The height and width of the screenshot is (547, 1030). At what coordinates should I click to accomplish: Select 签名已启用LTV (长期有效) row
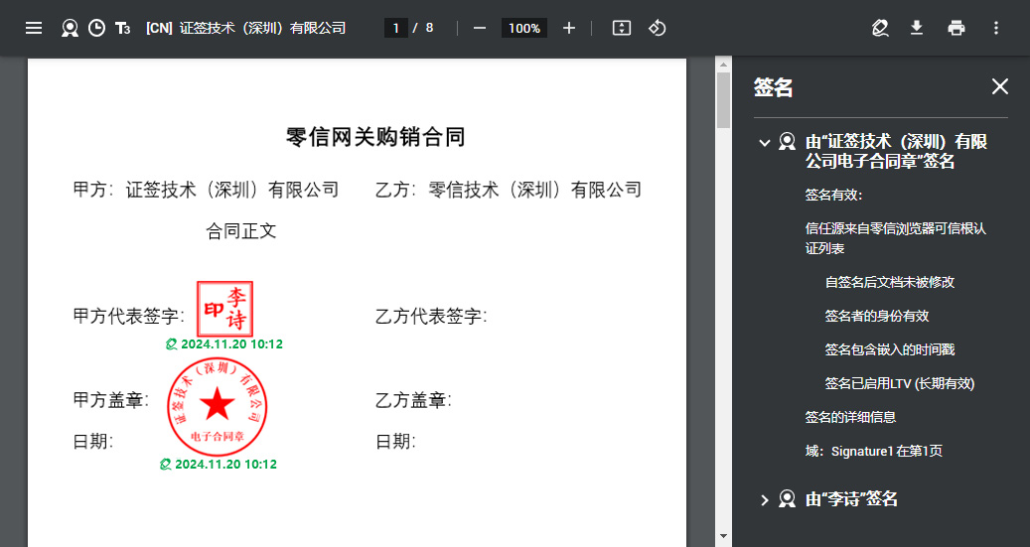(x=899, y=383)
